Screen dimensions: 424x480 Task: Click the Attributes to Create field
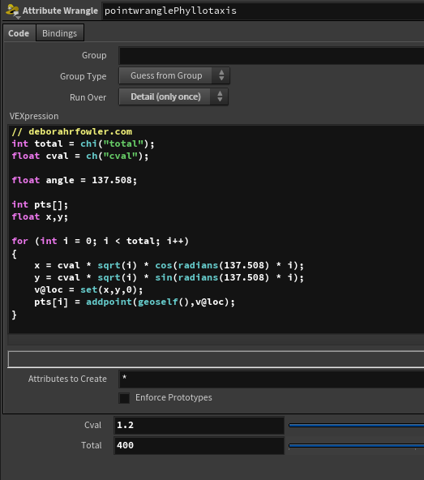point(272,379)
